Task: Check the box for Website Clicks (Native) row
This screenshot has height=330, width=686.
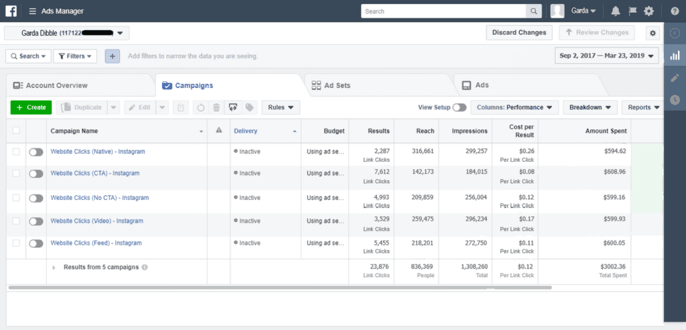Action: click(16, 152)
